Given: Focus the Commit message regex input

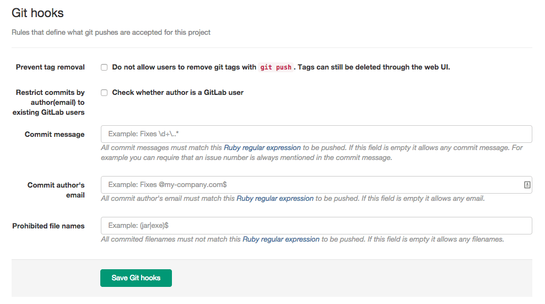Looking at the screenshot, I should (316, 134).
